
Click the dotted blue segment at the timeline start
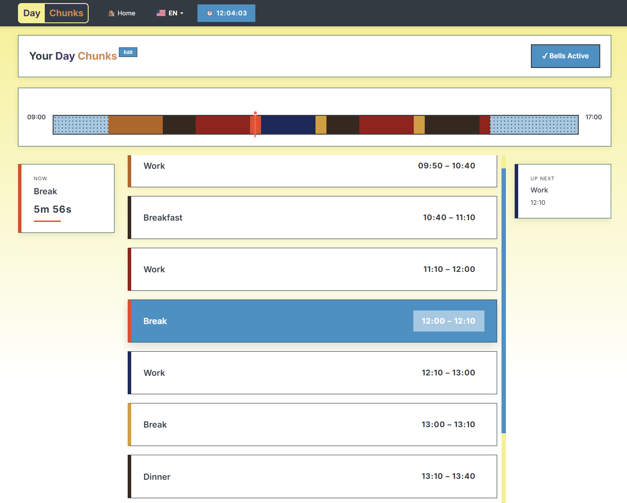[x=81, y=125]
